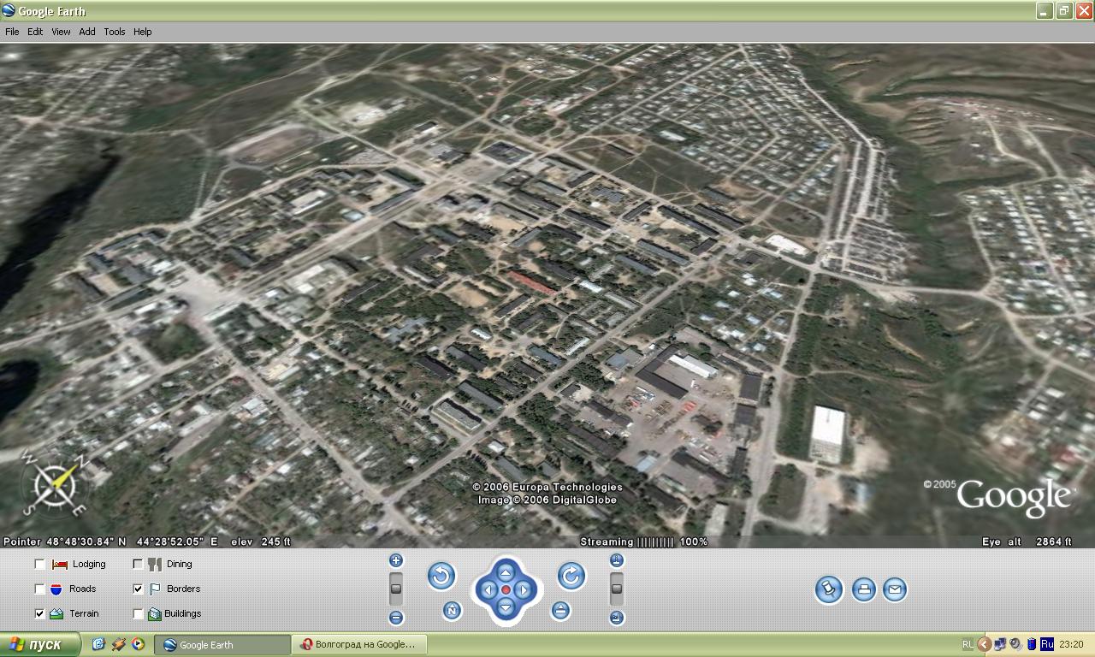Open the File menu

[12, 32]
